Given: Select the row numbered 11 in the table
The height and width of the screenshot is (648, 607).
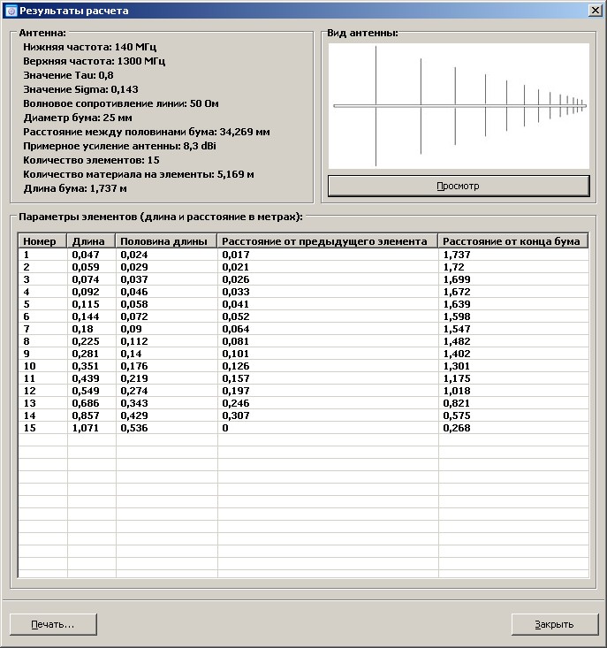Looking at the screenshot, I should 304,378.
